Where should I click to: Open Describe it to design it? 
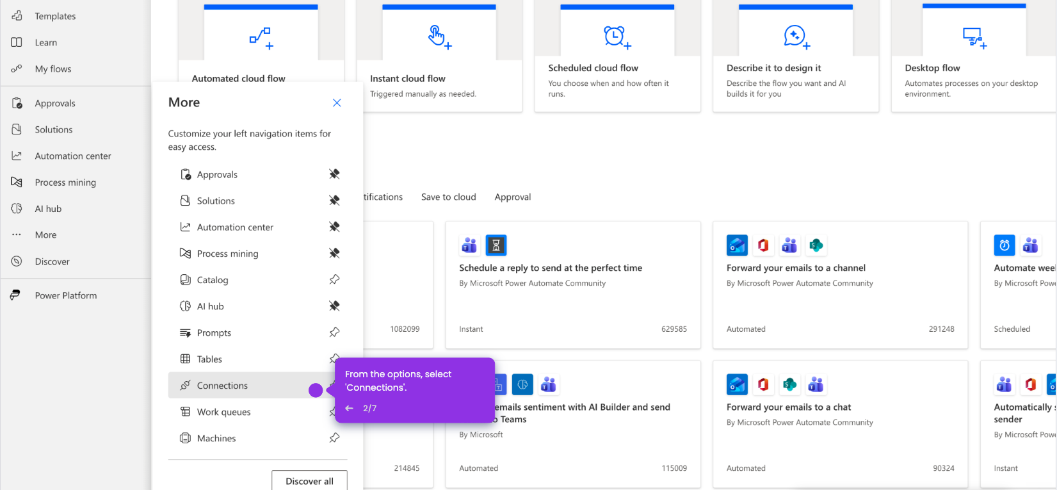(796, 56)
